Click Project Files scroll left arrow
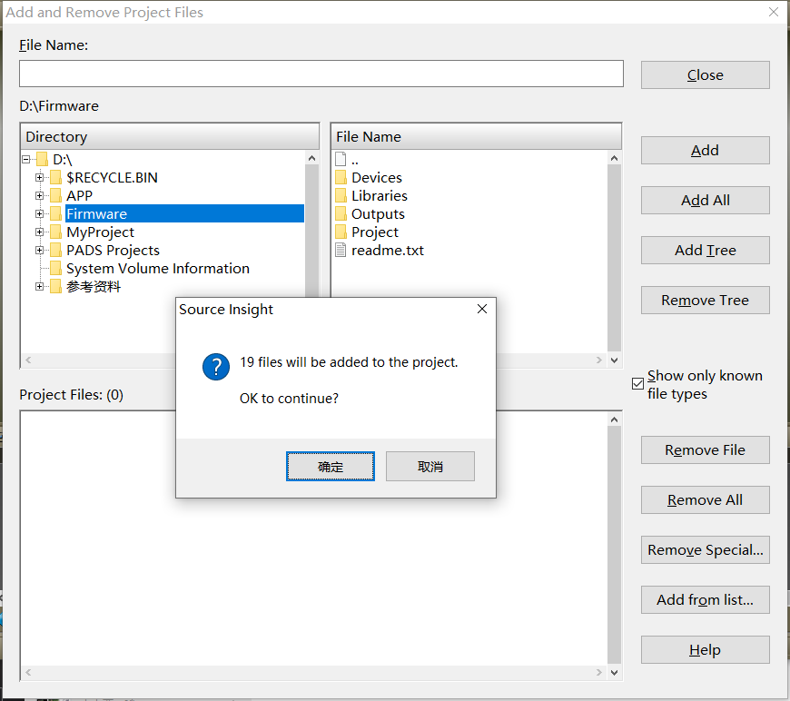The height and width of the screenshot is (701, 790). point(28,672)
